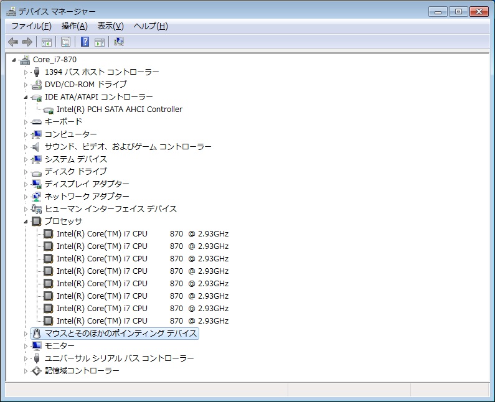The height and width of the screenshot is (402, 495).
Task: Click the 1394 bus host controller icon
Action: [37, 72]
